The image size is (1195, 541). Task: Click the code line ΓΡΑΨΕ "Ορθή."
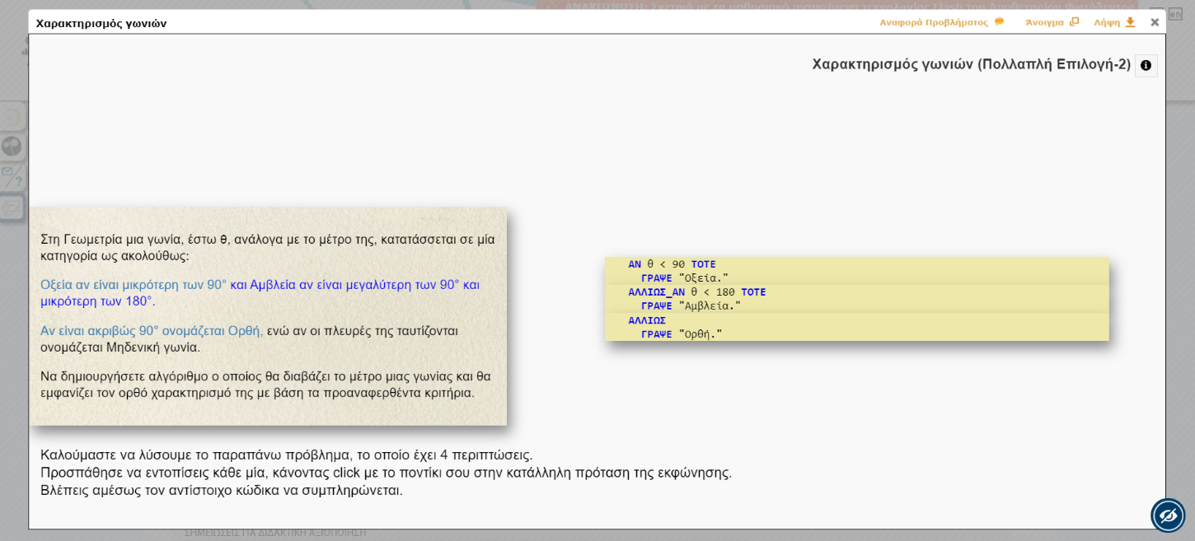click(x=681, y=334)
